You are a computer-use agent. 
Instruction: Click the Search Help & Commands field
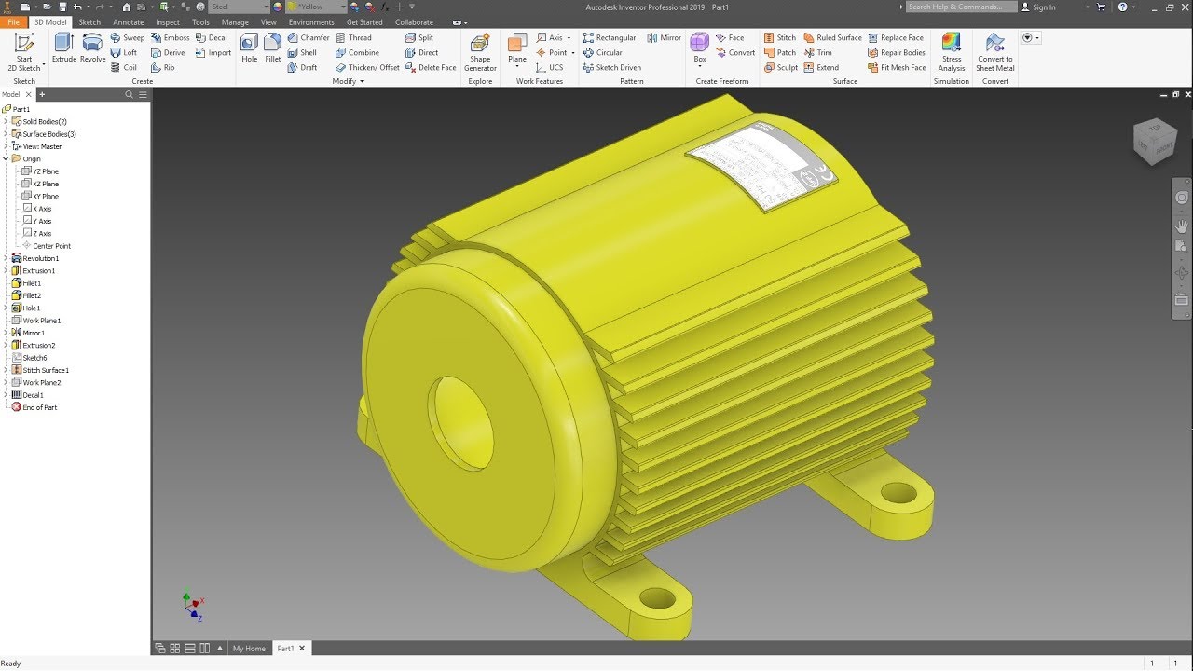tap(960, 7)
